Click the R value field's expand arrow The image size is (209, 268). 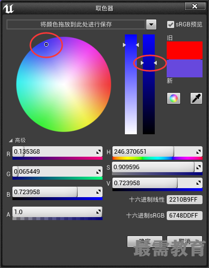coord(99,152)
